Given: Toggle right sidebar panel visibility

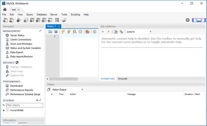Looking at the screenshot, I should click(204, 20).
